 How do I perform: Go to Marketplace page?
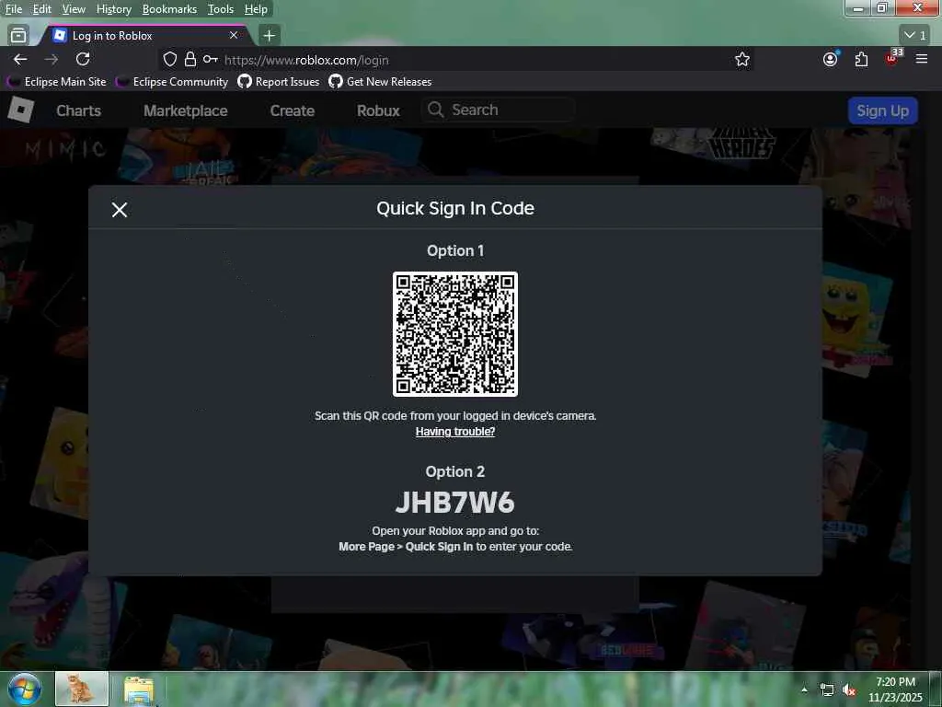pyautogui.click(x=186, y=110)
